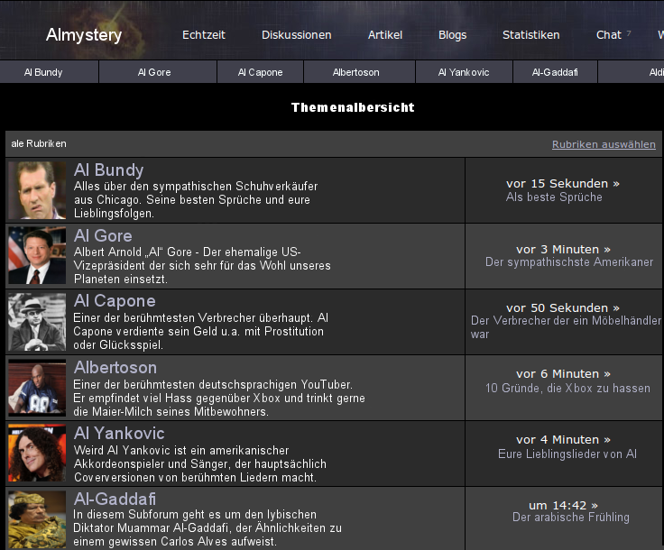Open the Al Bundy forum title link
This screenshot has width=664, height=550.
[108, 170]
